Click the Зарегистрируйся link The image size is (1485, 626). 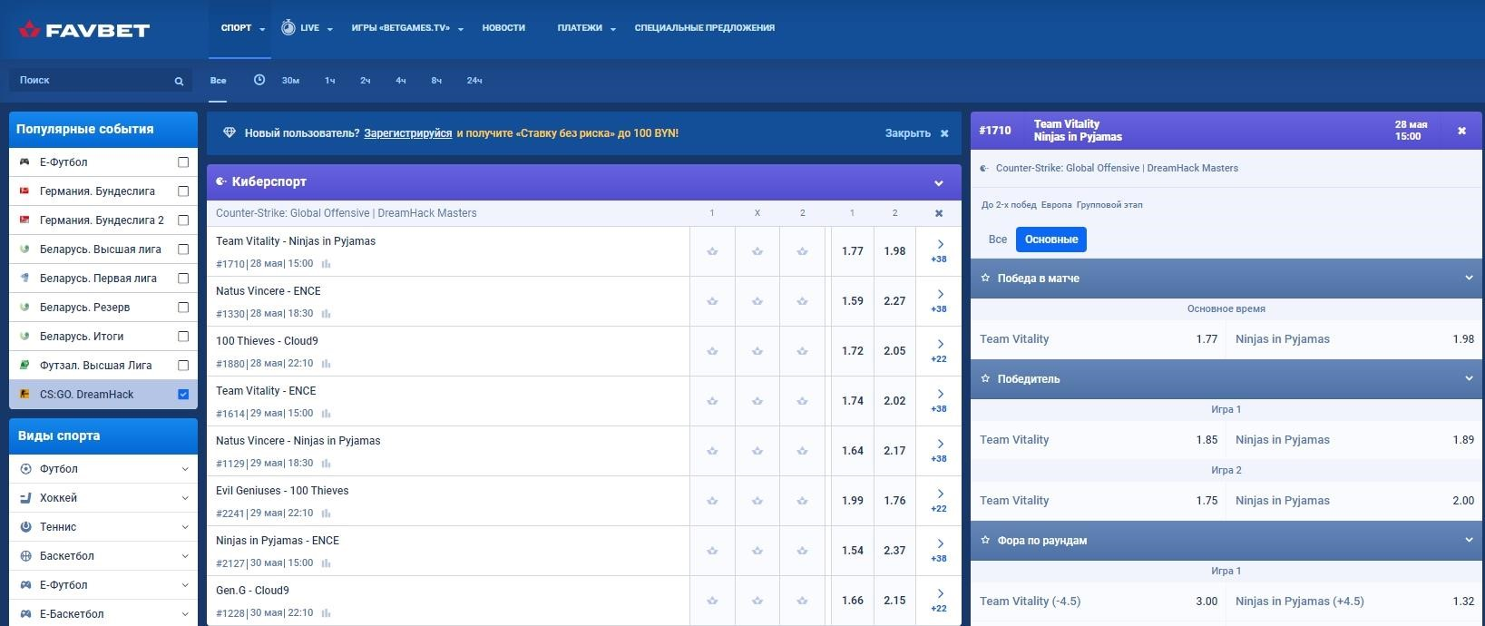tap(408, 133)
